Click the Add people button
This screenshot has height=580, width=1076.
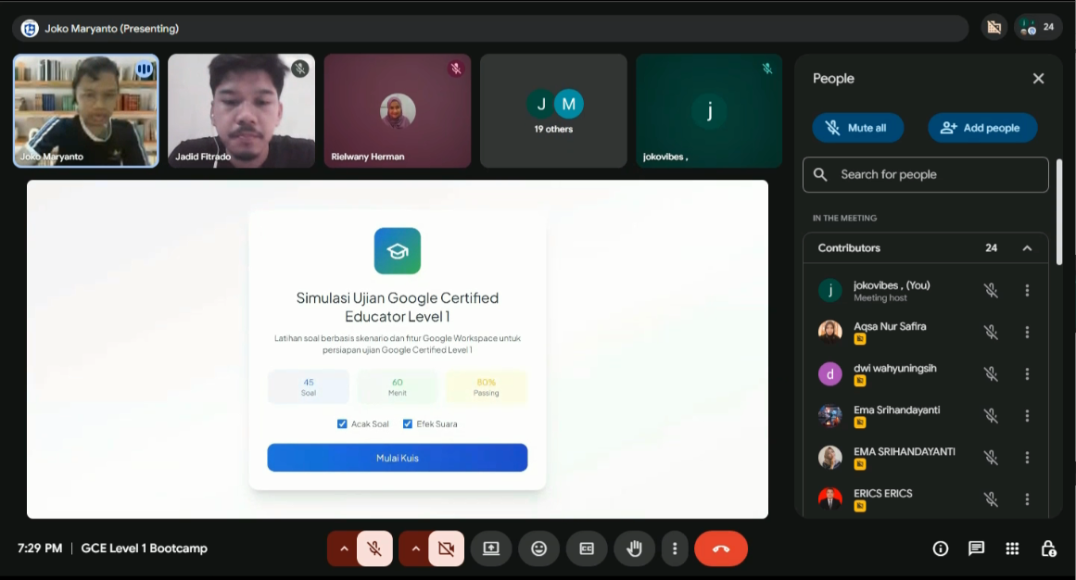982,128
